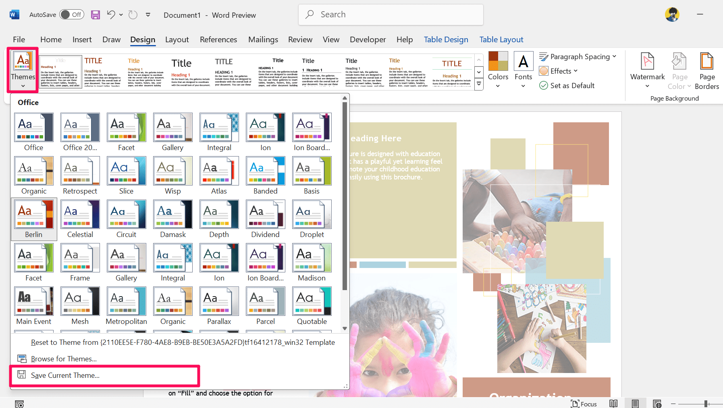Open the Developer tab
This screenshot has height=408, width=723.
coord(368,39)
